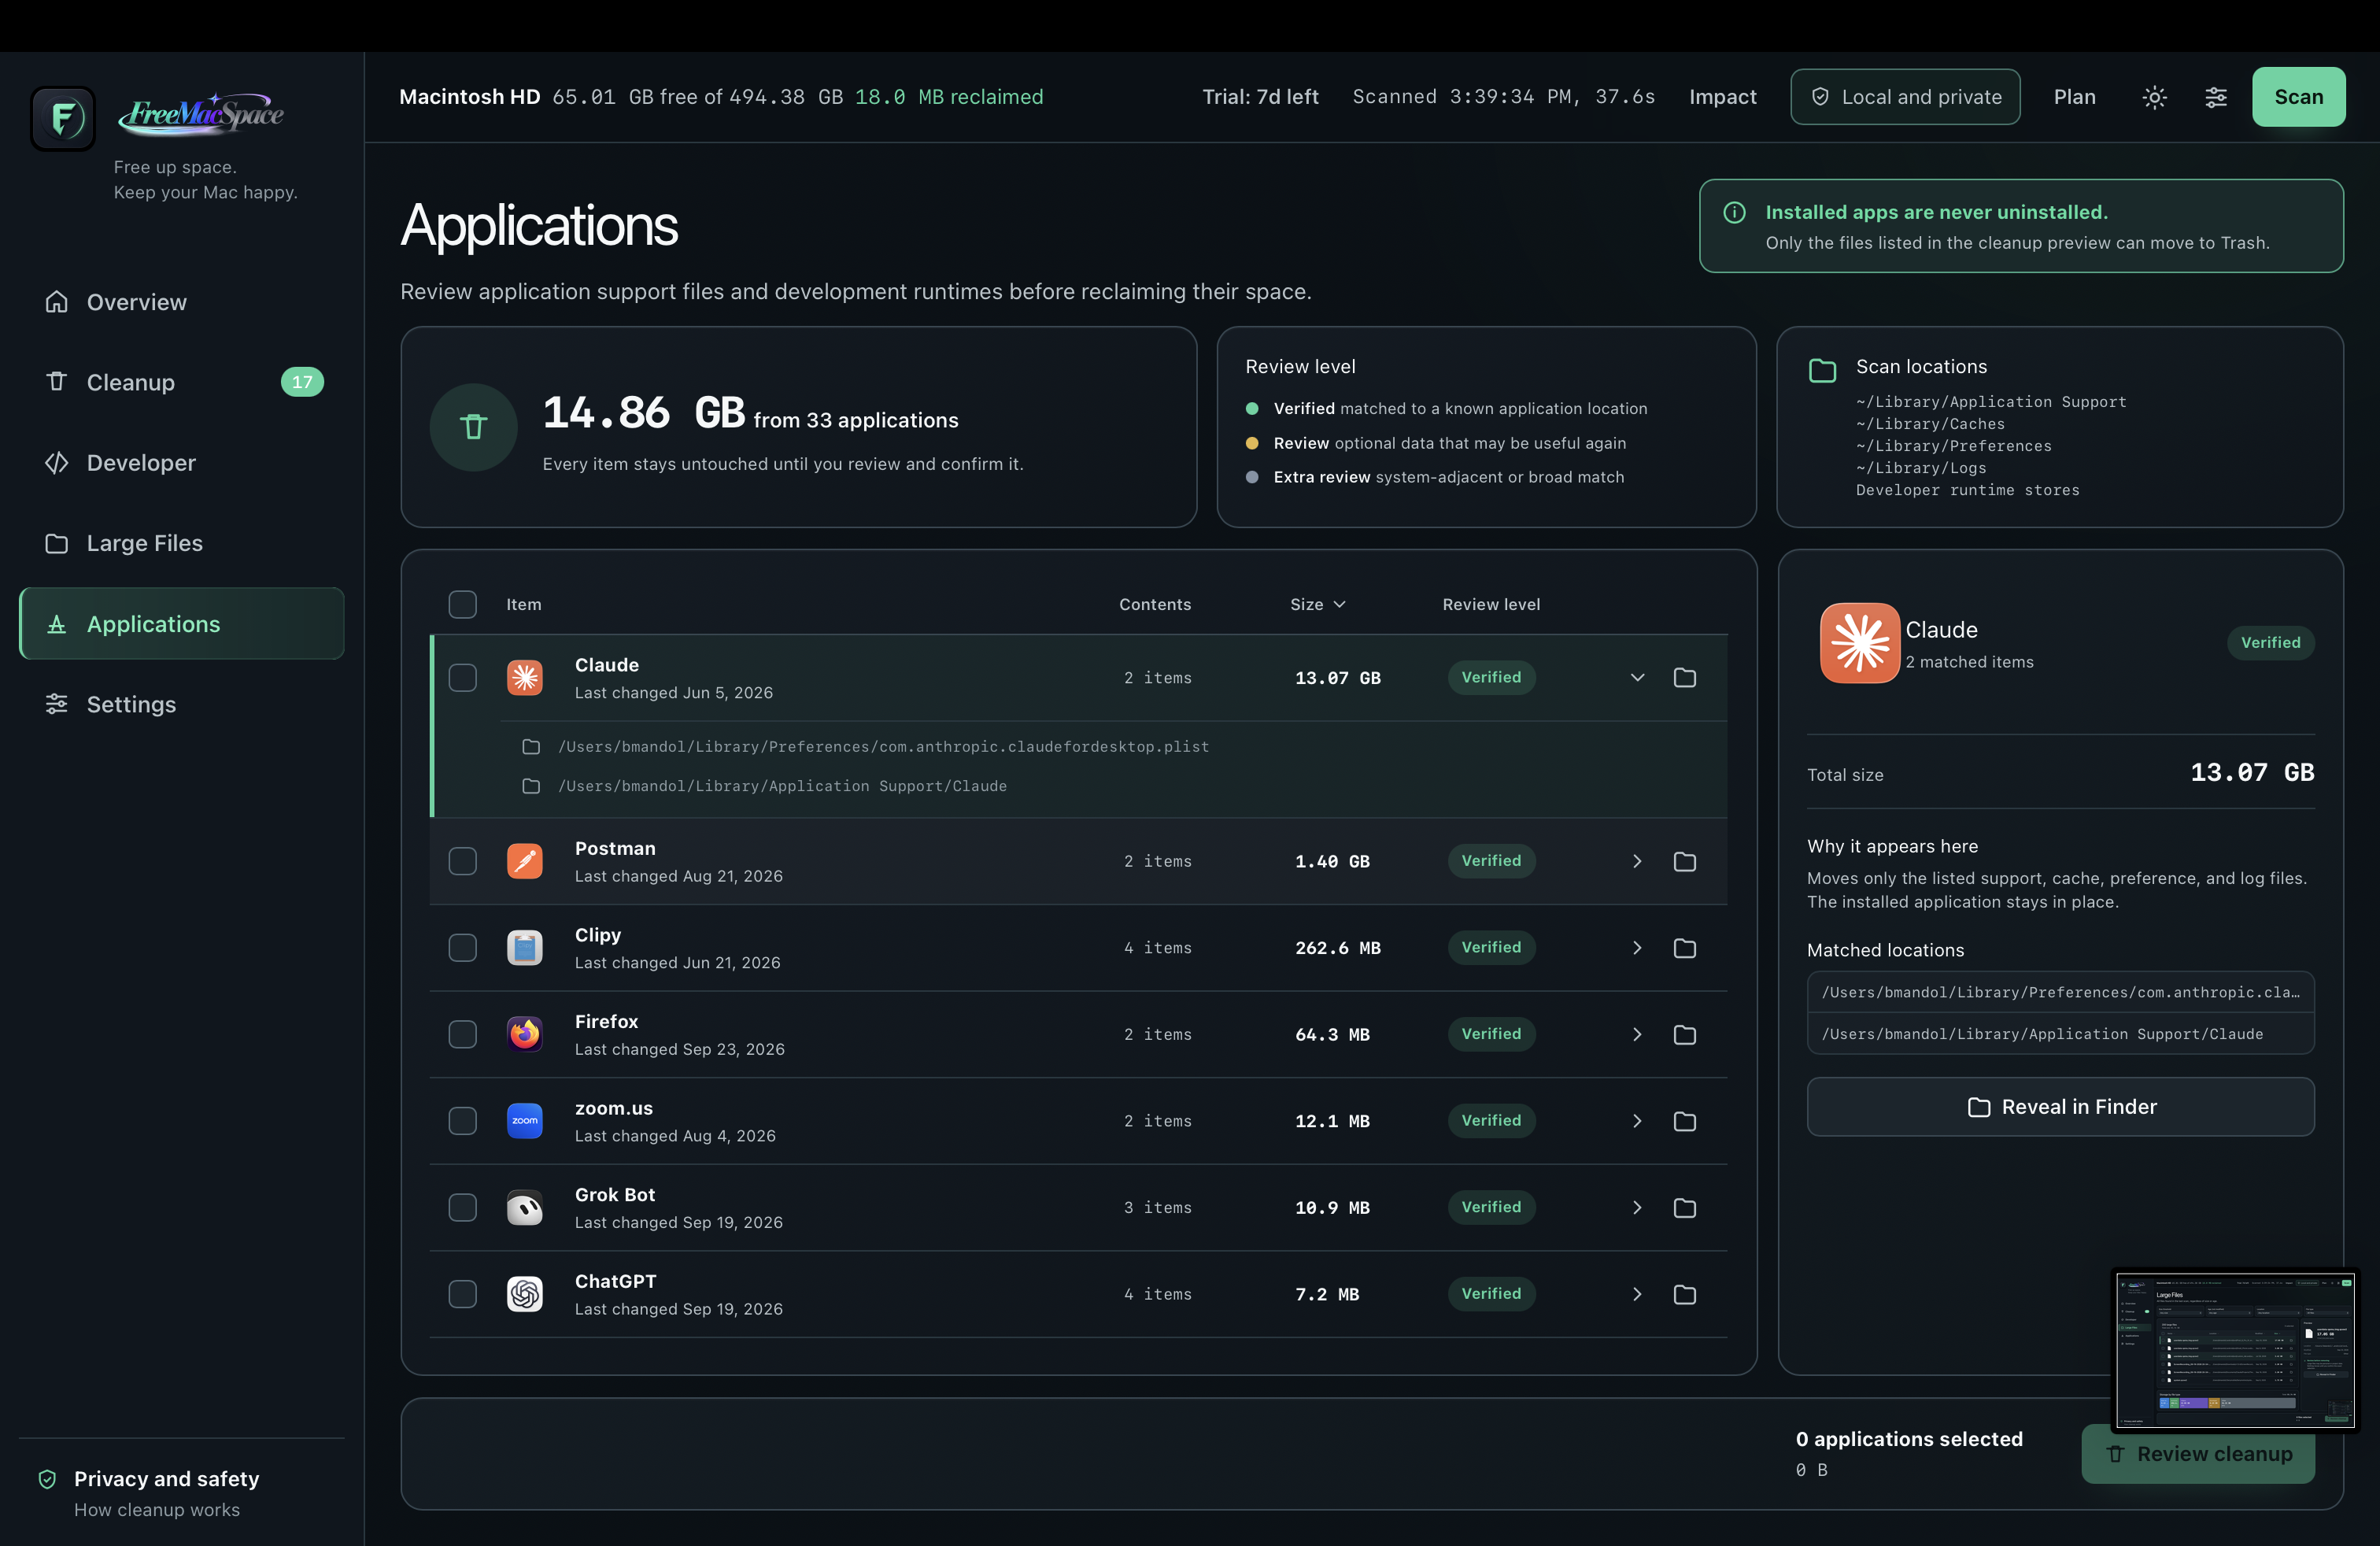
Task: Click the zoom.us app icon
Action: [525, 1121]
